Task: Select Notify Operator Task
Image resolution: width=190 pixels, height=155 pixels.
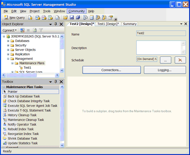Action: point(31,124)
